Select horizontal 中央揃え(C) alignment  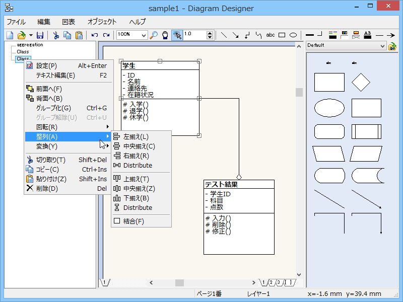point(142,146)
